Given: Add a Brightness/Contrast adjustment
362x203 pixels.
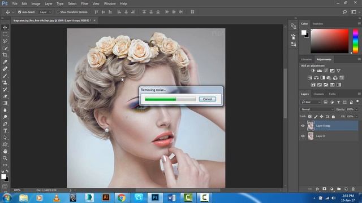Looking at the screenshot, I should click(313, 70).
